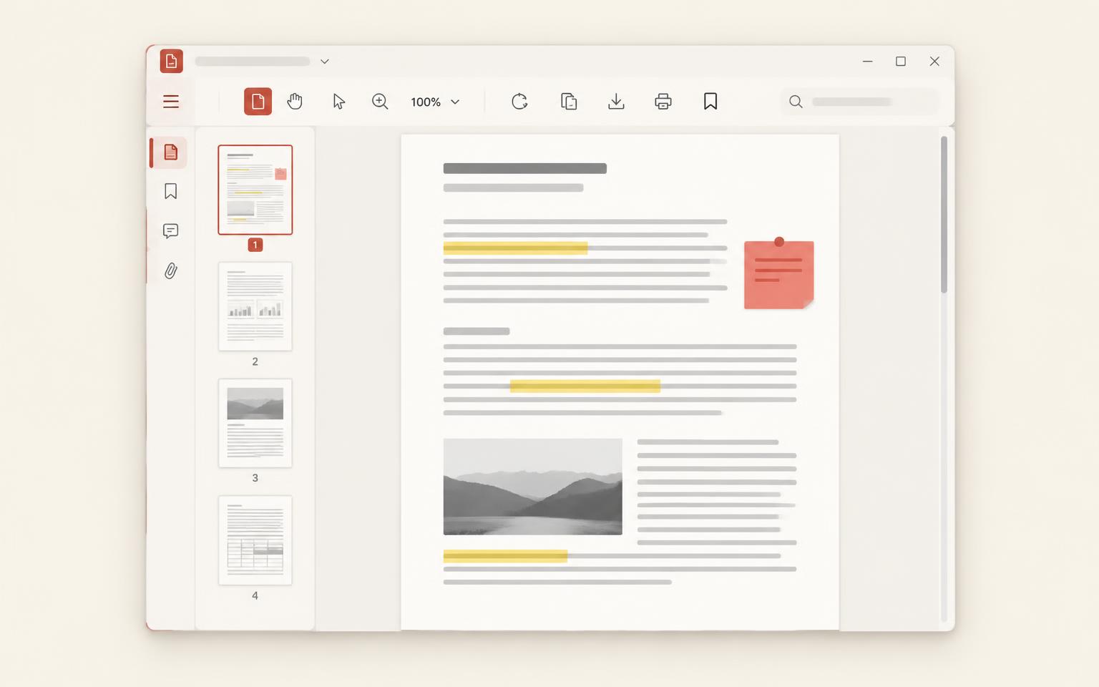Click the zoom in magnifier icon

click(x=380, y=102)
